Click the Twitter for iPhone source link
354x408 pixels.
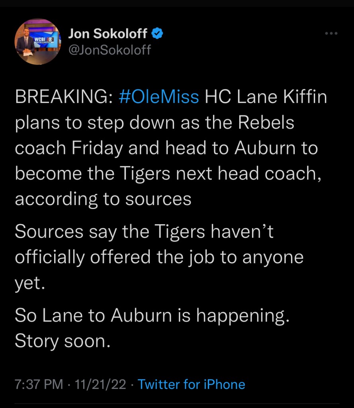191,384
